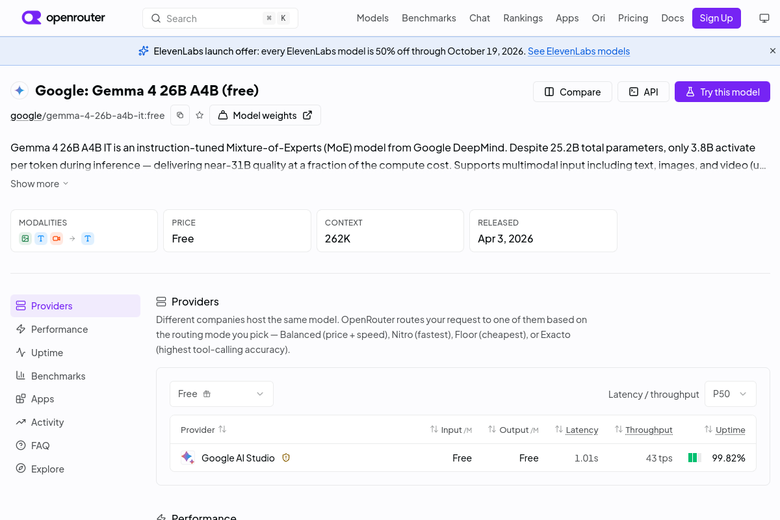Open Apps in the top navigation
The image size is (780, 520).
pyautogui.click(x=567, y=18)
